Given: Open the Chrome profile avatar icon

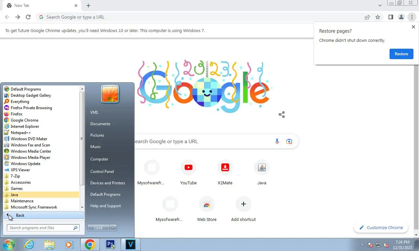Looking at the screenshot, I should click(x=401, y=17).
